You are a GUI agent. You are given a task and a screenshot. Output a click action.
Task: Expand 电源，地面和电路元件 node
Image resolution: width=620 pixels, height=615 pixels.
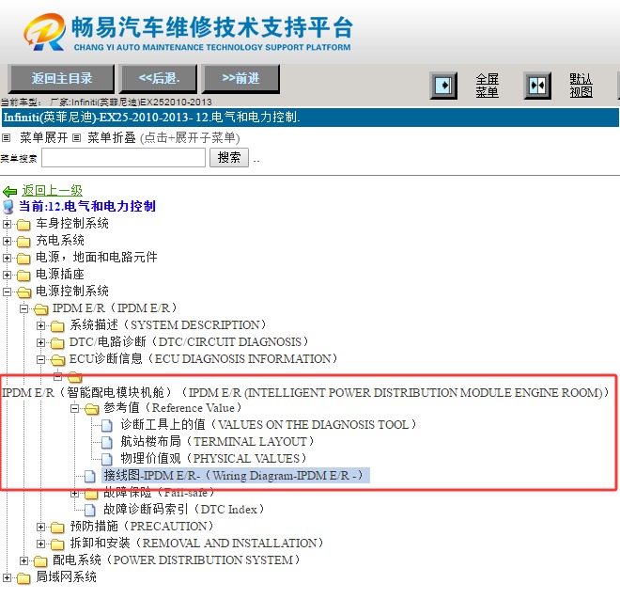(7, 258)
